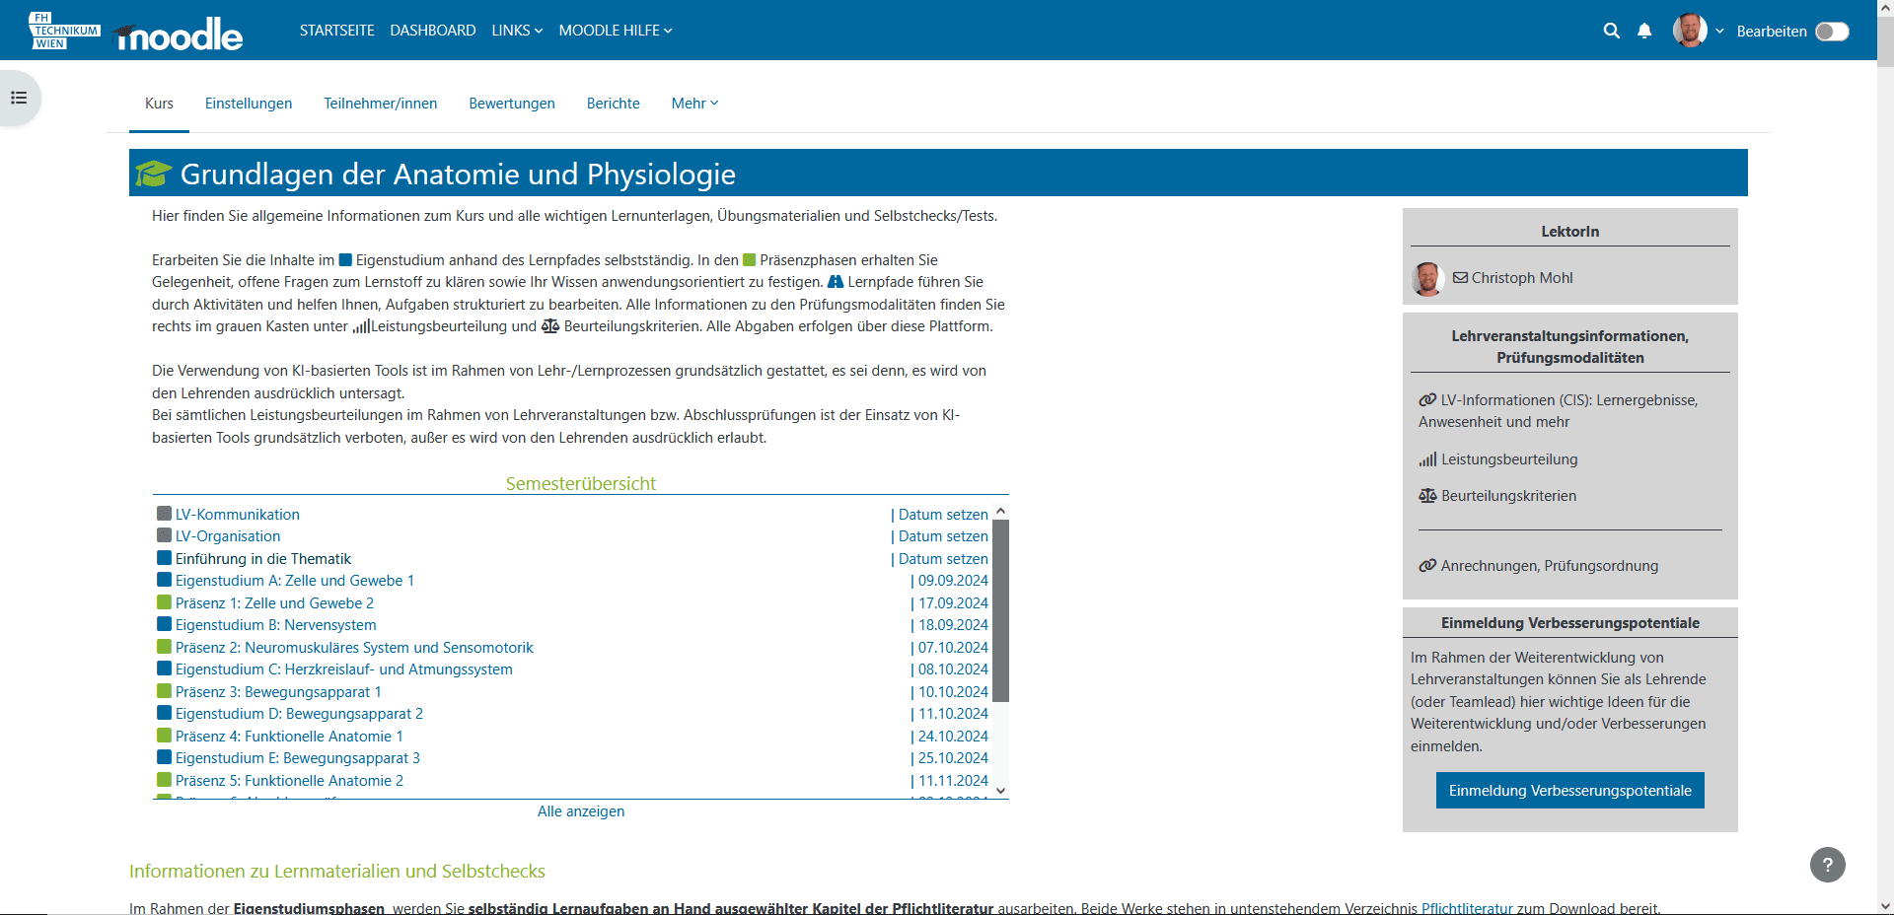Viewport: 1894px width, 915px height.
Task: Toggle the Bearbeiten edit mode switch
Action: point(1832,32)
